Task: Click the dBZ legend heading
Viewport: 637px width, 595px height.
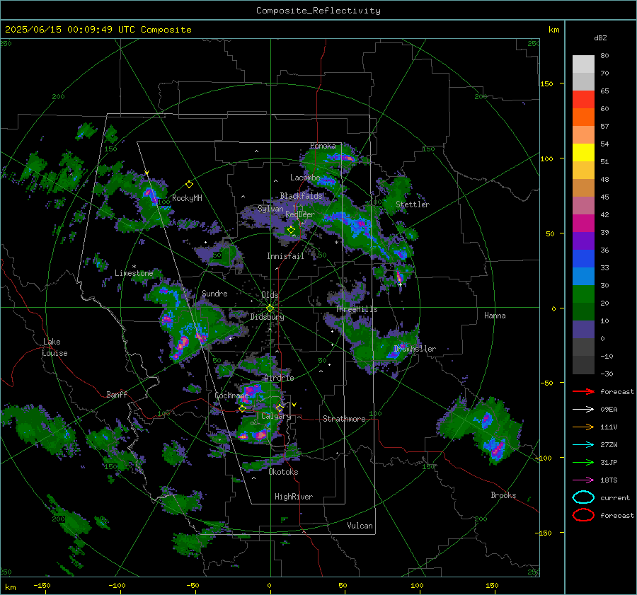Action: point(600,37)
